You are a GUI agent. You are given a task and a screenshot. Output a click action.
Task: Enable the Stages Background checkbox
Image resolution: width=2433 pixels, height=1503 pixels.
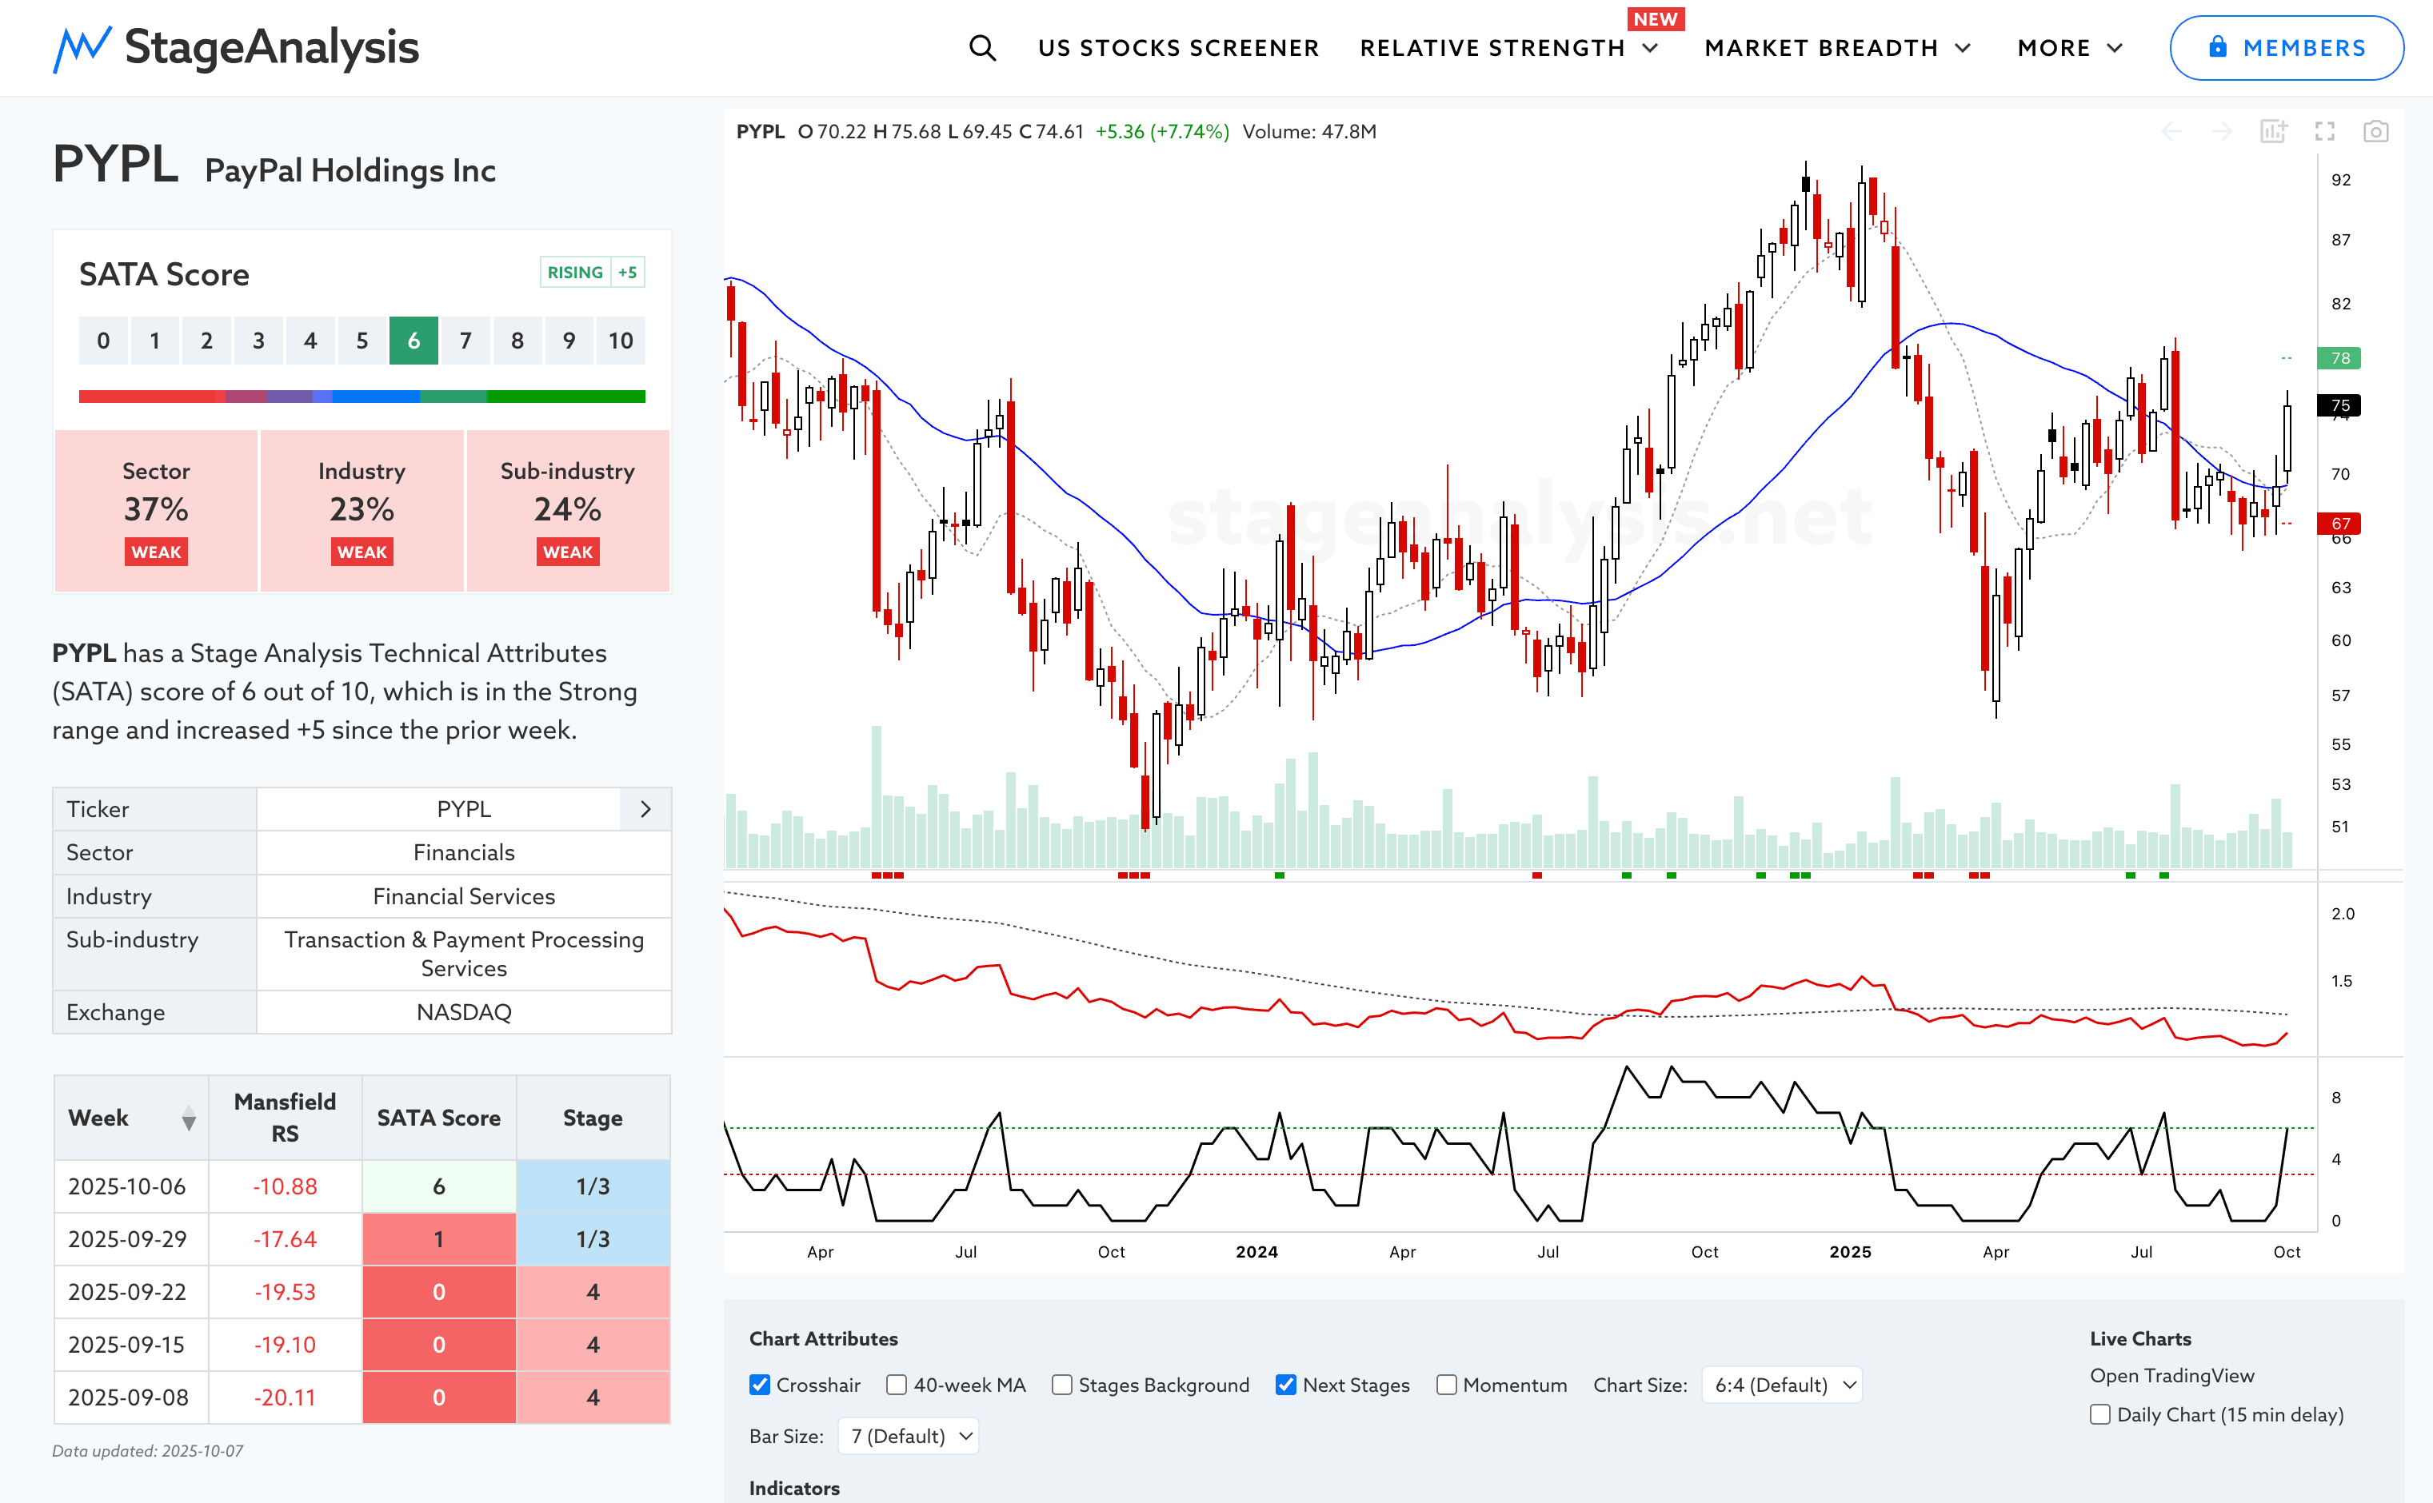1062,1385
